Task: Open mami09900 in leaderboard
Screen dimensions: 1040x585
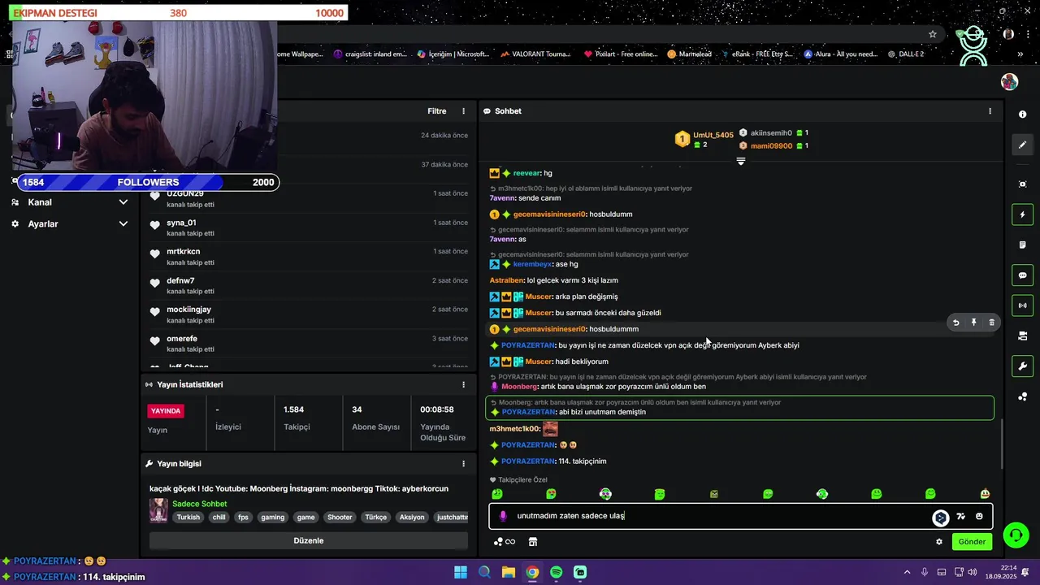Action: [771, 146]
